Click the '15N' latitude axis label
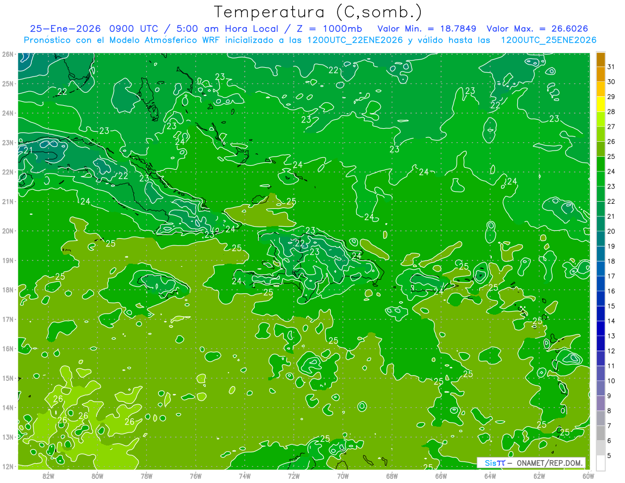Screen dimensions: 625x483 click(8, 378)
